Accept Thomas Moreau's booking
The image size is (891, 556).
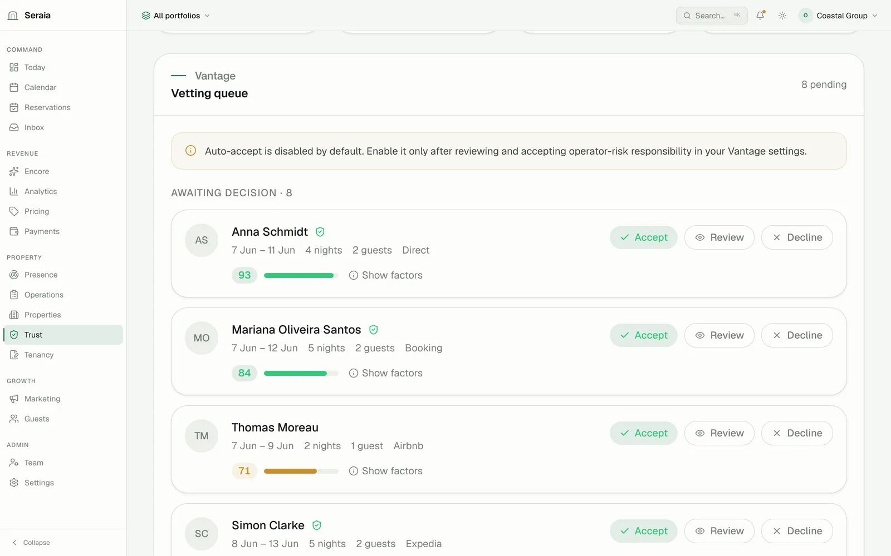pos(644,433)
